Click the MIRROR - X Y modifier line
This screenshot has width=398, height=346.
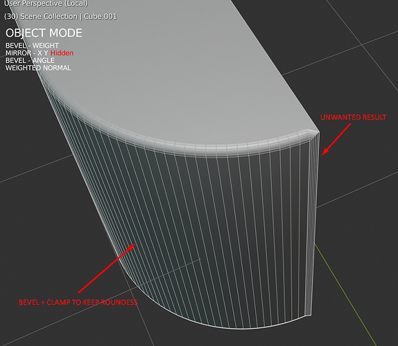click(27, 53)
